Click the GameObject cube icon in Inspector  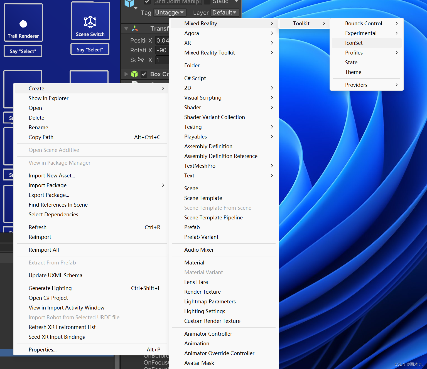pyautogui.click(x=129, y=3)
